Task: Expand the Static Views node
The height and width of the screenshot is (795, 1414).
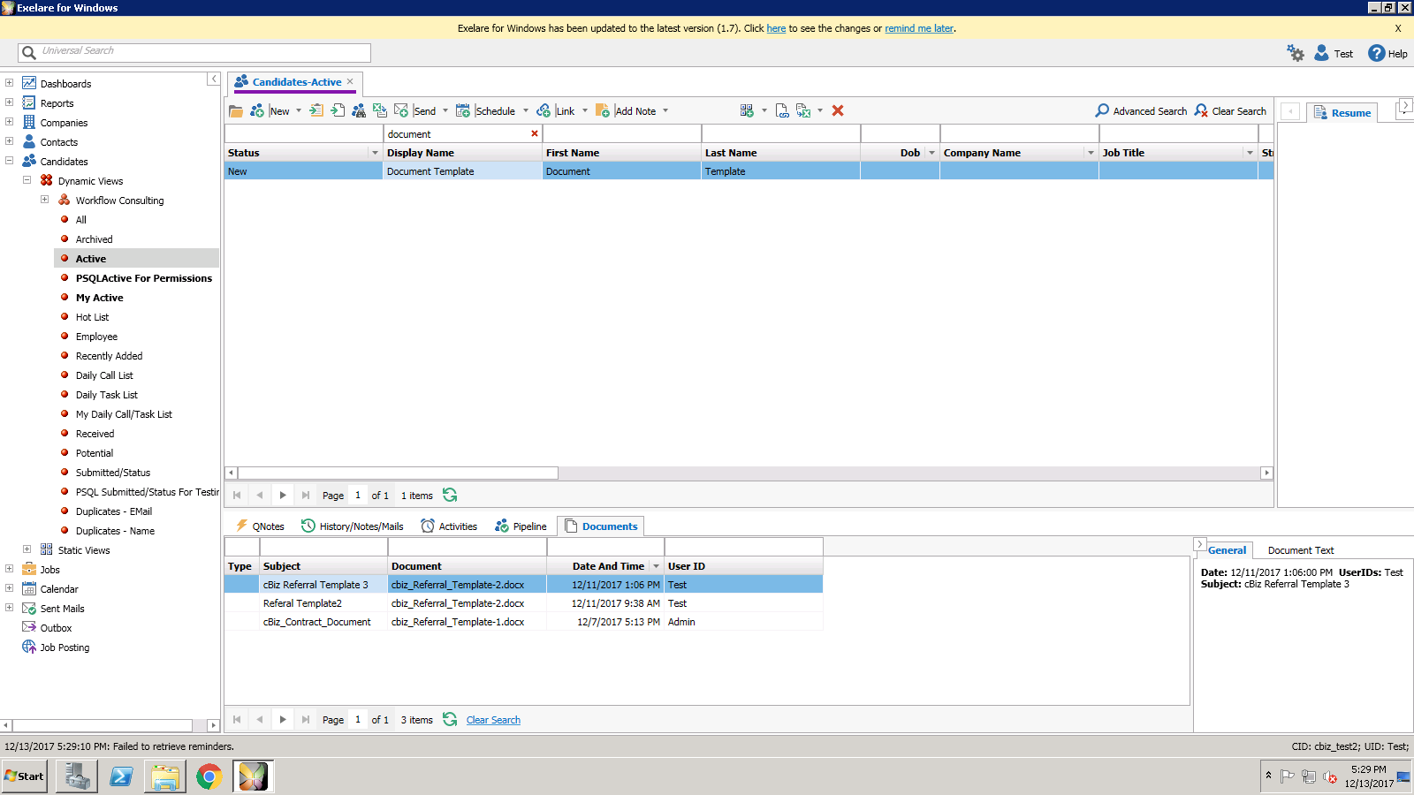Action: 27,549
